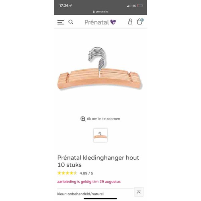Tap the battery indicator icon

tap(140, 6)
